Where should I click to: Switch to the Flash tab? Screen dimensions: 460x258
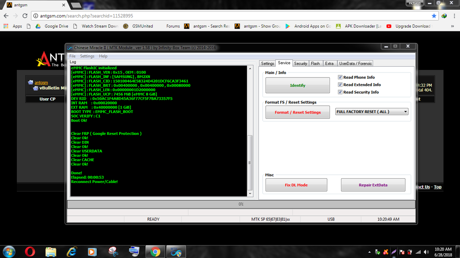tap(316, 64)
